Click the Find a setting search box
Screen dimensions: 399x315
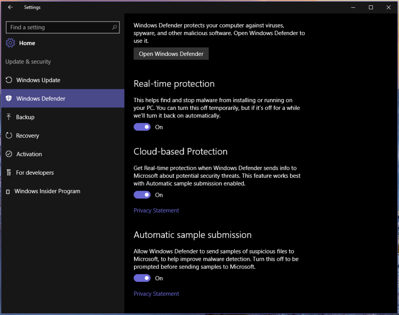(58, 27)
